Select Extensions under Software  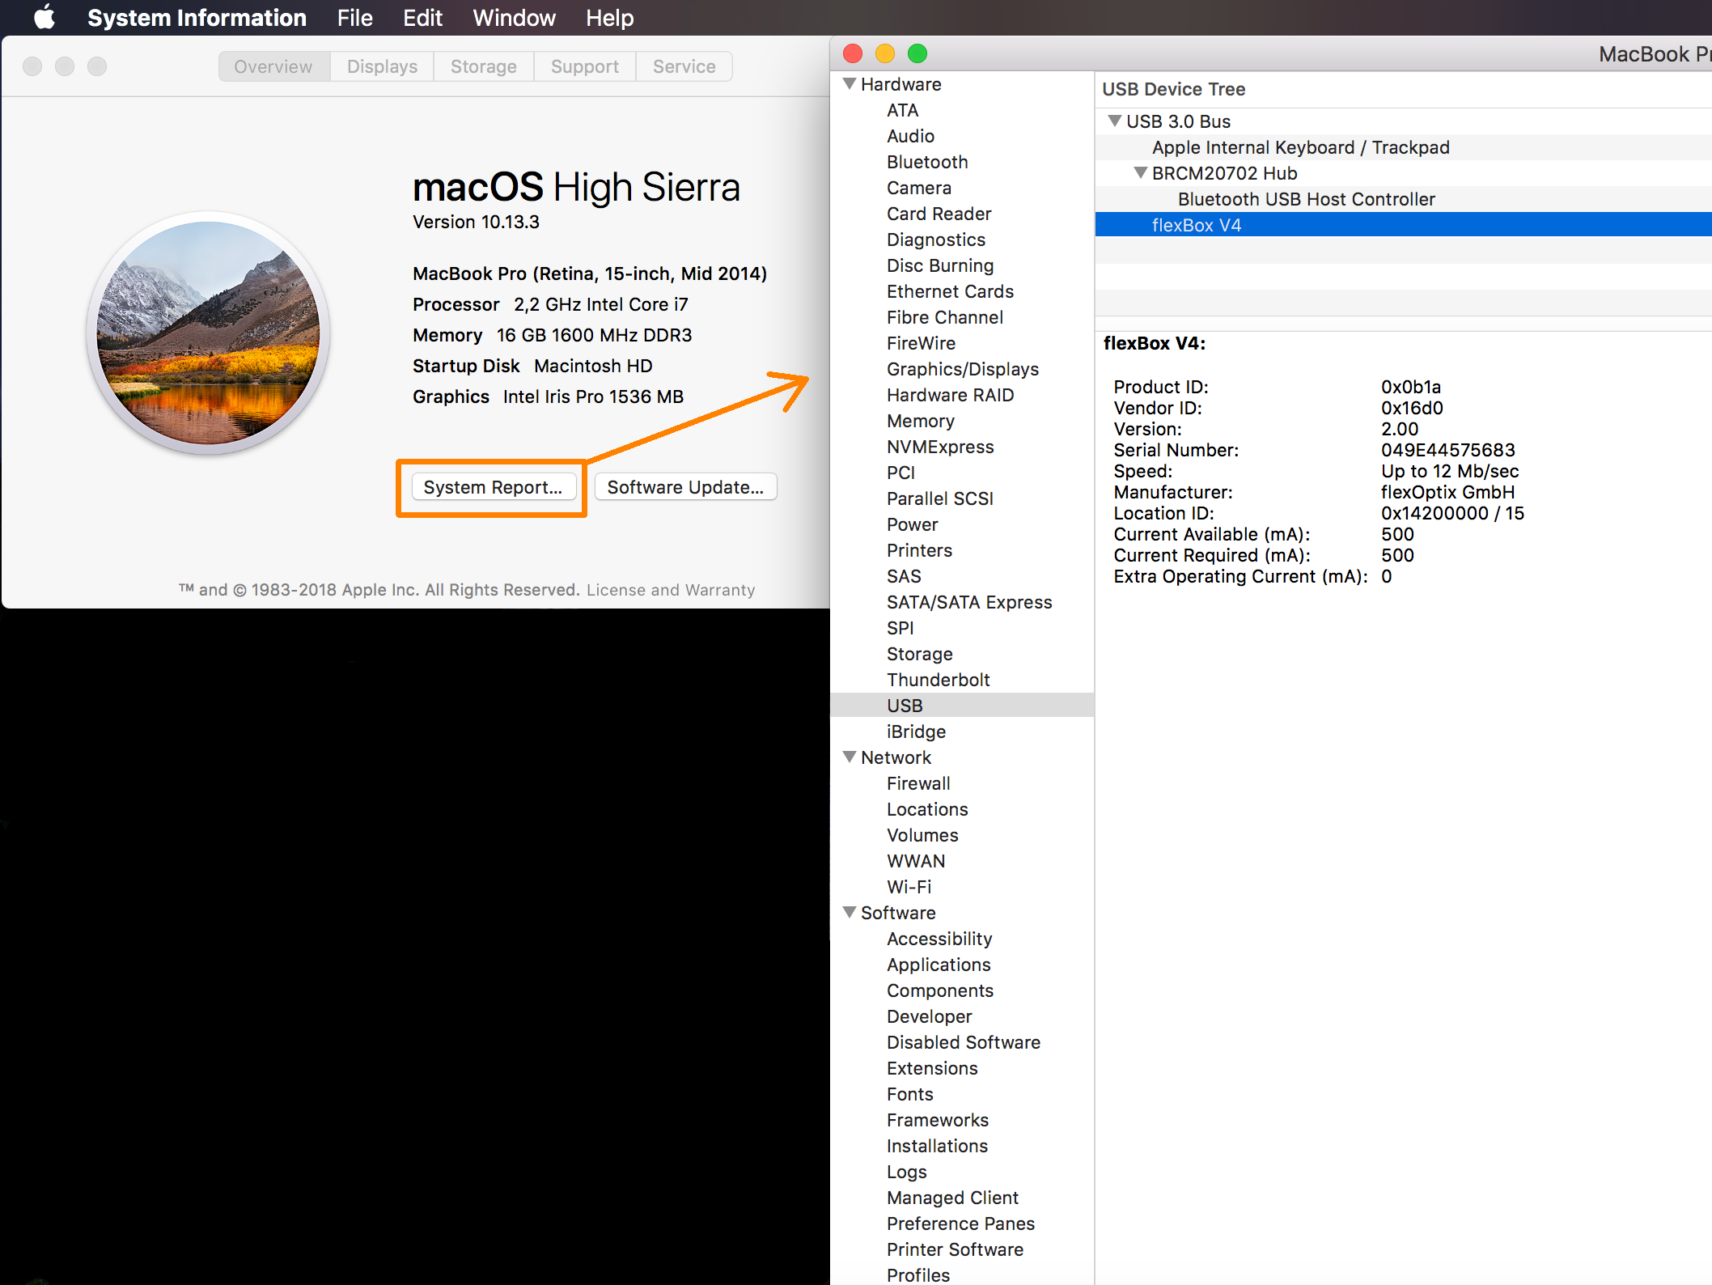pos(932,1068)
